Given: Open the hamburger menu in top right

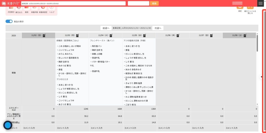Looking at the screenshot, I should pyautogui.click(x=260, y=3).
